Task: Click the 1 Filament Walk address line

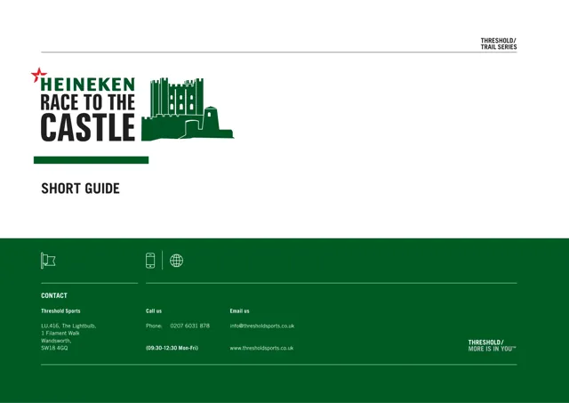Action: [60, 333]
